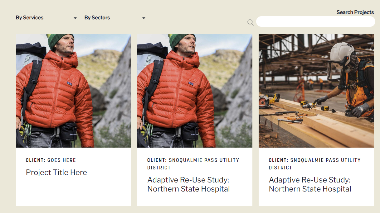380x213 pixels.
Task: Click the Client: Goes Here label
Action: pyautogui.click(x=51, y=160)
